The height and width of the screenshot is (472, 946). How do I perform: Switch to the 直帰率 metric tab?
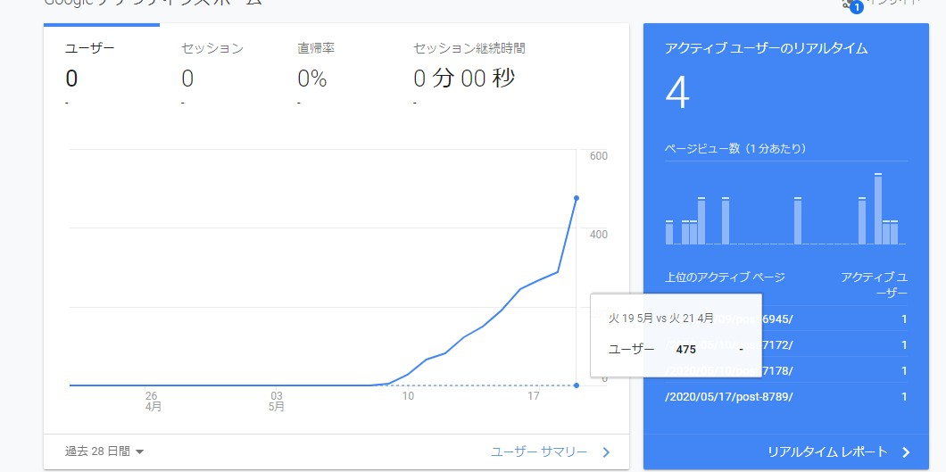tap(316, 48)
